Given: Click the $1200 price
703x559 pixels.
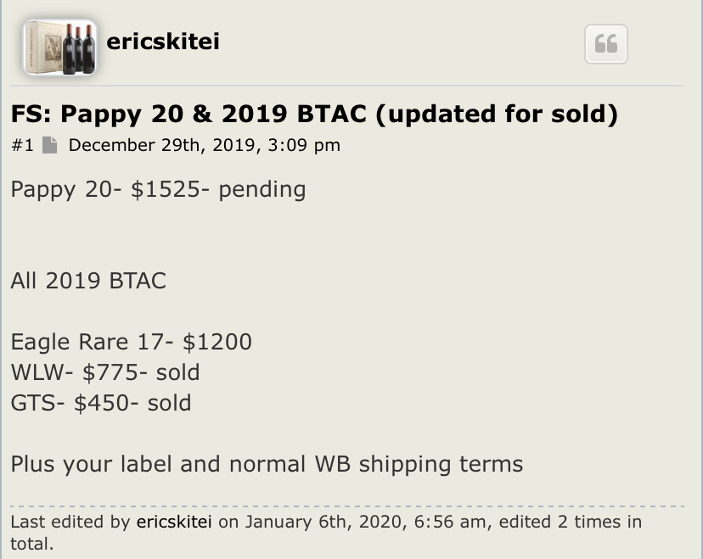Looking at the screenshot, I should click(217, 342).
